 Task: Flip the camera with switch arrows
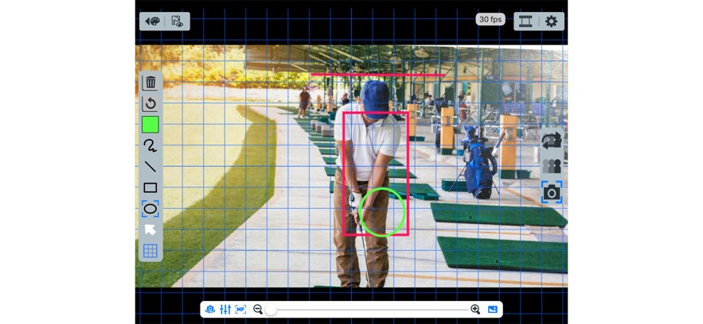click(x=552, y=141)
